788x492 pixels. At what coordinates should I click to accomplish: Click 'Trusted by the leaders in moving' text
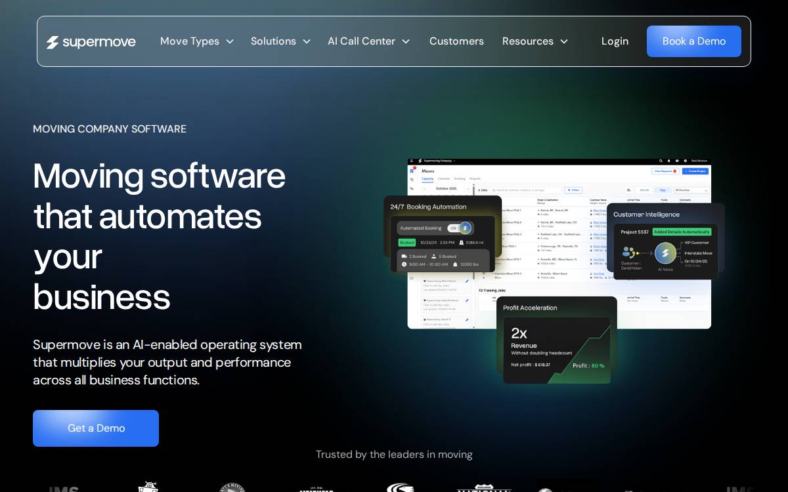tap(394, 455)
